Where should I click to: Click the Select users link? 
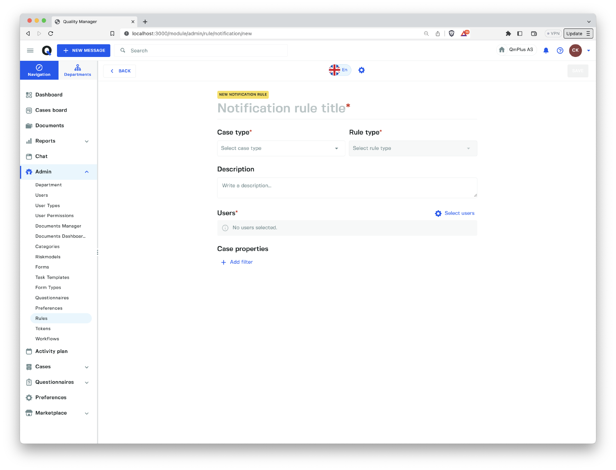[x=455, y=213]
